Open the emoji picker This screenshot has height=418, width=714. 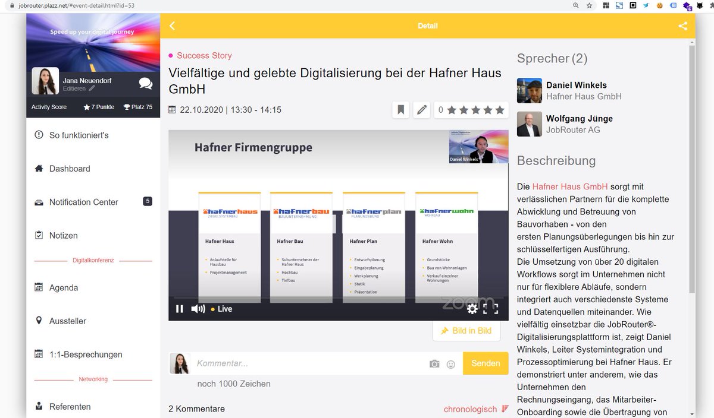[451, 365]
